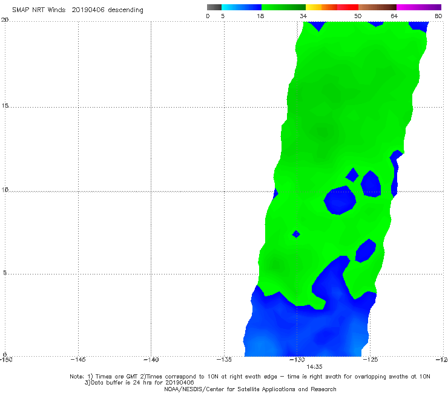Click the longitude axis label "-150"
The width and height of the screenshot is (448, 393).
coord(5,360)
